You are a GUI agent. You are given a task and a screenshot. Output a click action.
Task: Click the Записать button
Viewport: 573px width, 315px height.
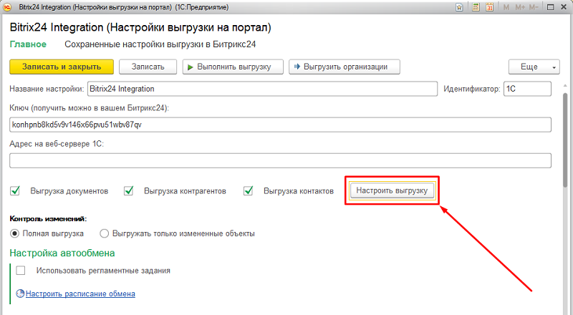coord(148,67)
